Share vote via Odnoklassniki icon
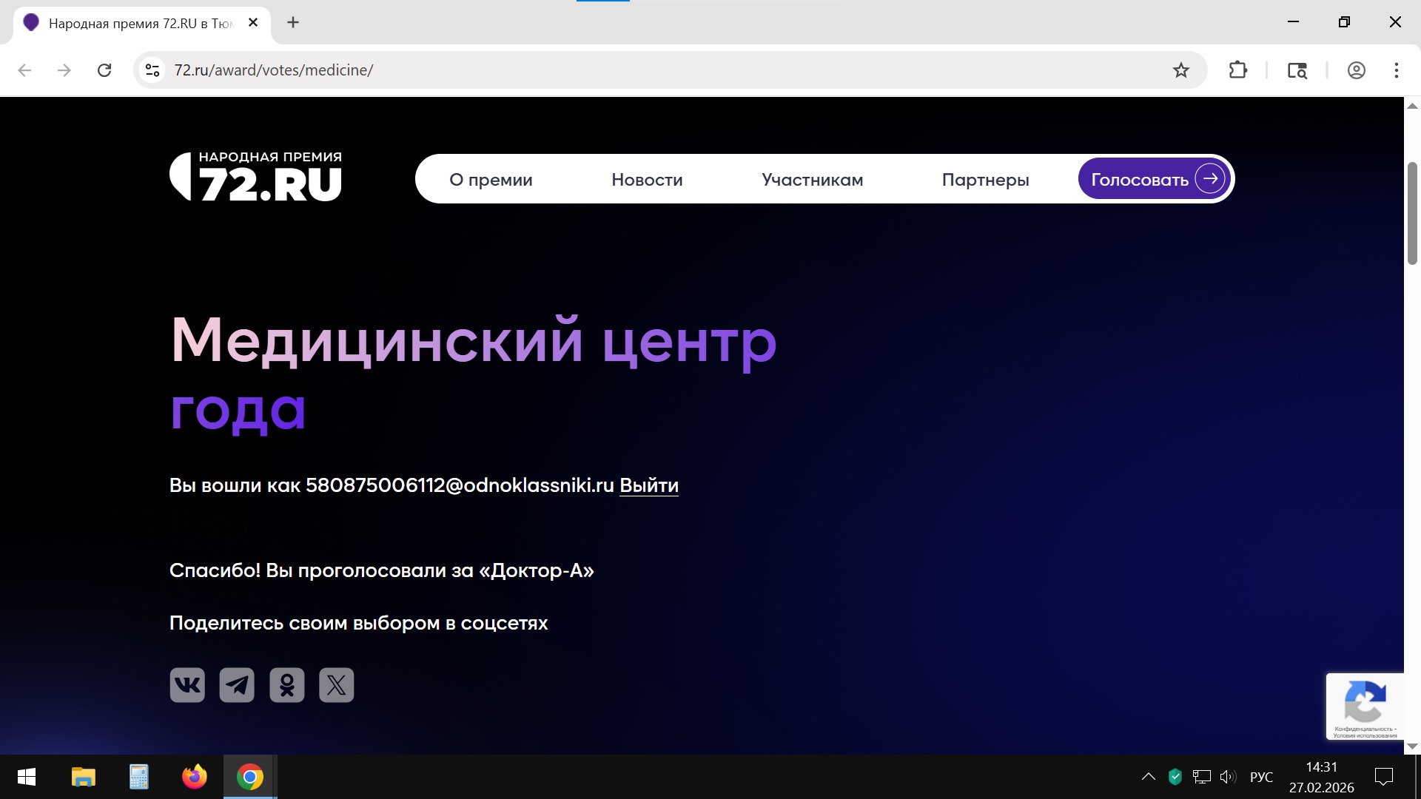This screenshot has height=799, width=1421. pos(287,684)
